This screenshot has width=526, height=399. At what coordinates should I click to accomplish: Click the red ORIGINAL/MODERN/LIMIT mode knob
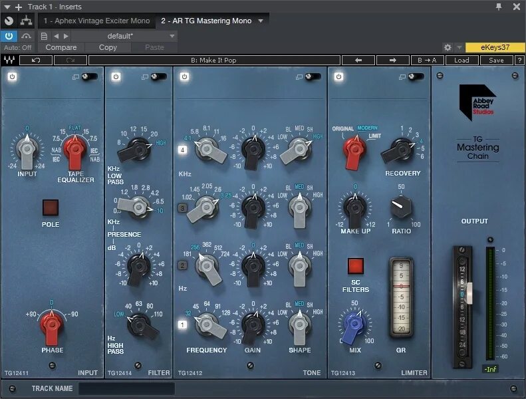(x=355, y=150)
